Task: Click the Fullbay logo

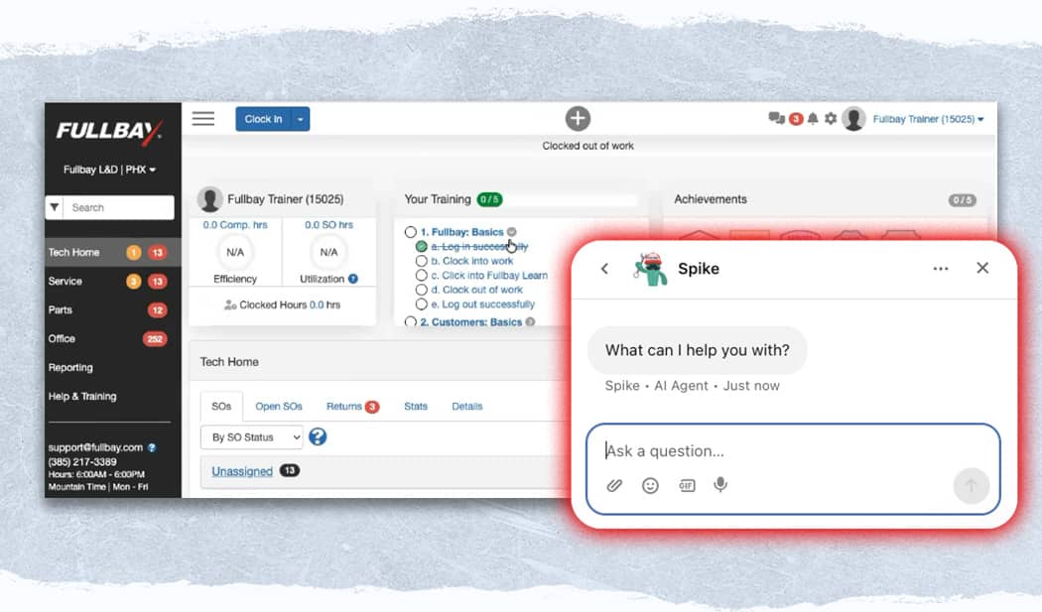Action: [108, 132]
